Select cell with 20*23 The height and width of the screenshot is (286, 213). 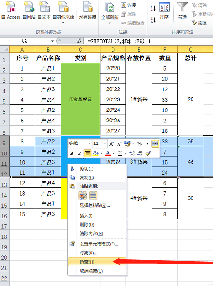point(113,99)
